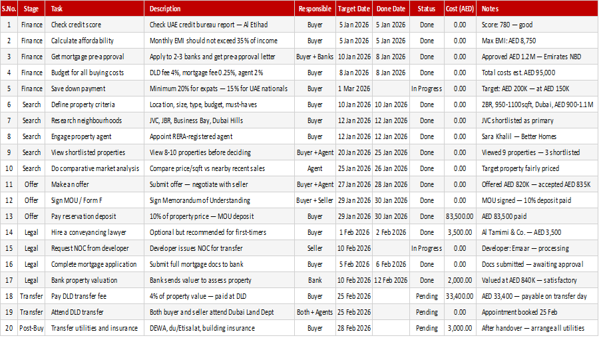Screen dimensions: 599x352
Task: Click the 'Budget for all buying costs' cell
Action: (x=95, y=73)
